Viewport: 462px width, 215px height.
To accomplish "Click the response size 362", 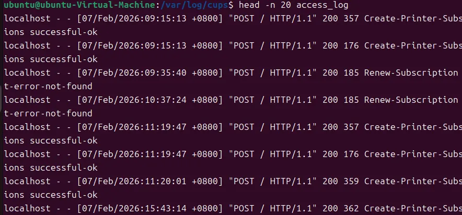I will pyautogui.click(x=351, y=208).
